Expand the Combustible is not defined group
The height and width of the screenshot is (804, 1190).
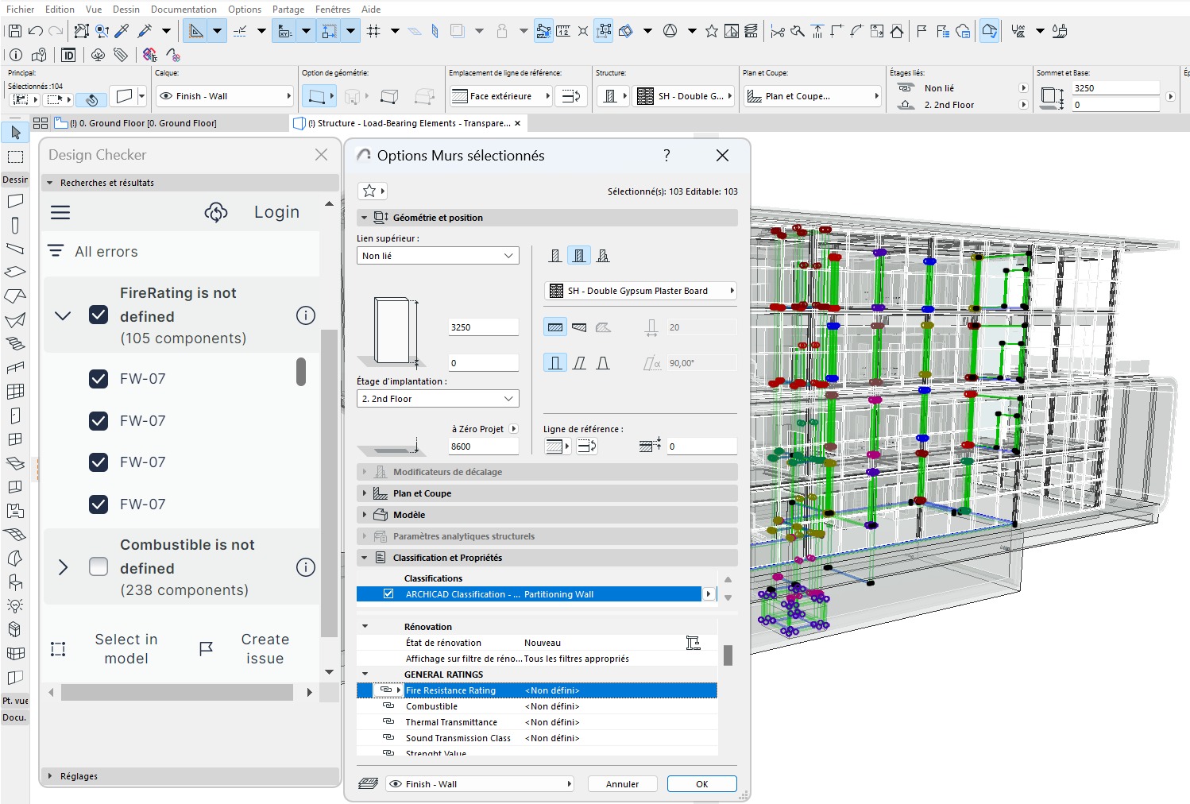coord(64,567)
